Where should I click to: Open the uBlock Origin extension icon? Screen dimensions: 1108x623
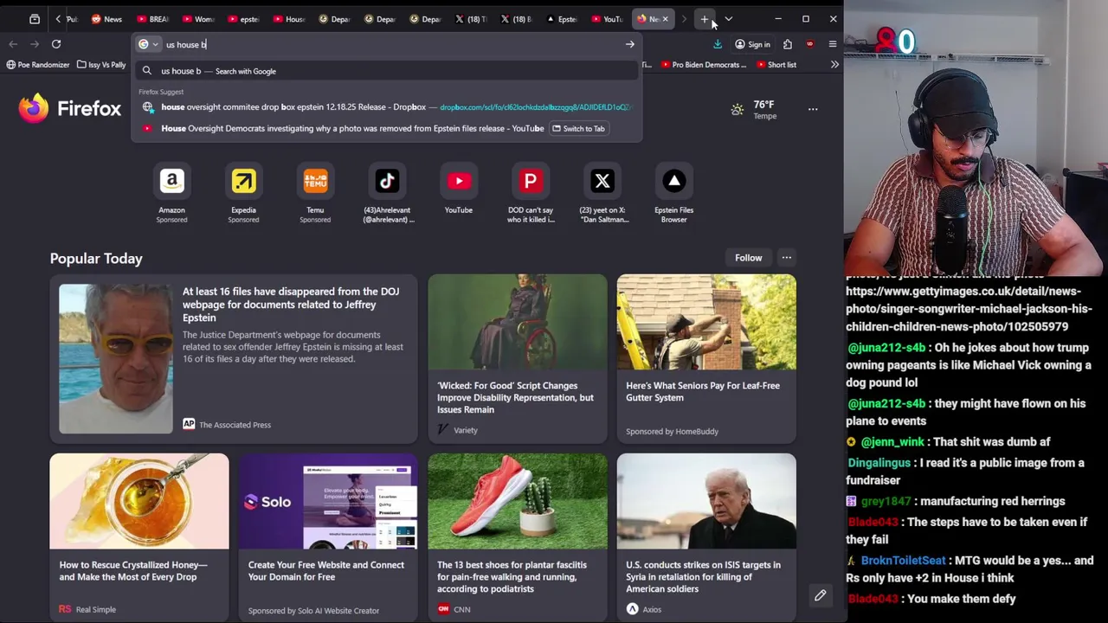[x=810, y=44]
